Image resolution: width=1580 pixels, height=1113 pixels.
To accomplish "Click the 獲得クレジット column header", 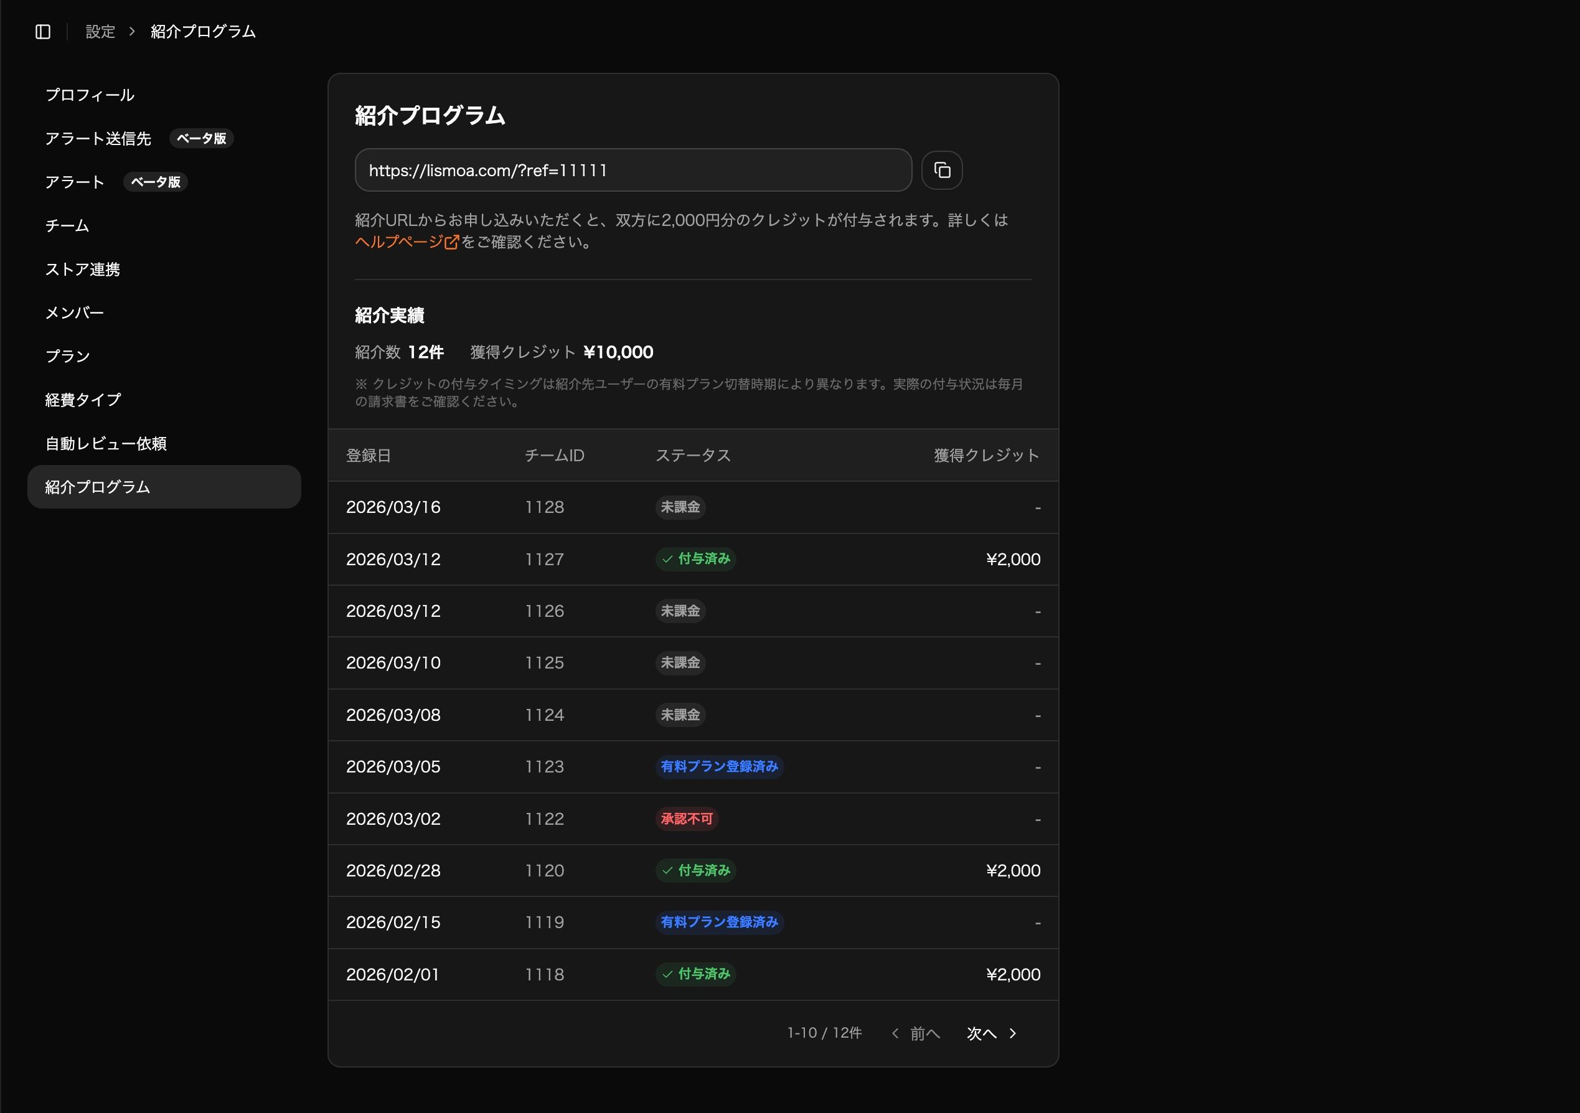I will [987, 456].
